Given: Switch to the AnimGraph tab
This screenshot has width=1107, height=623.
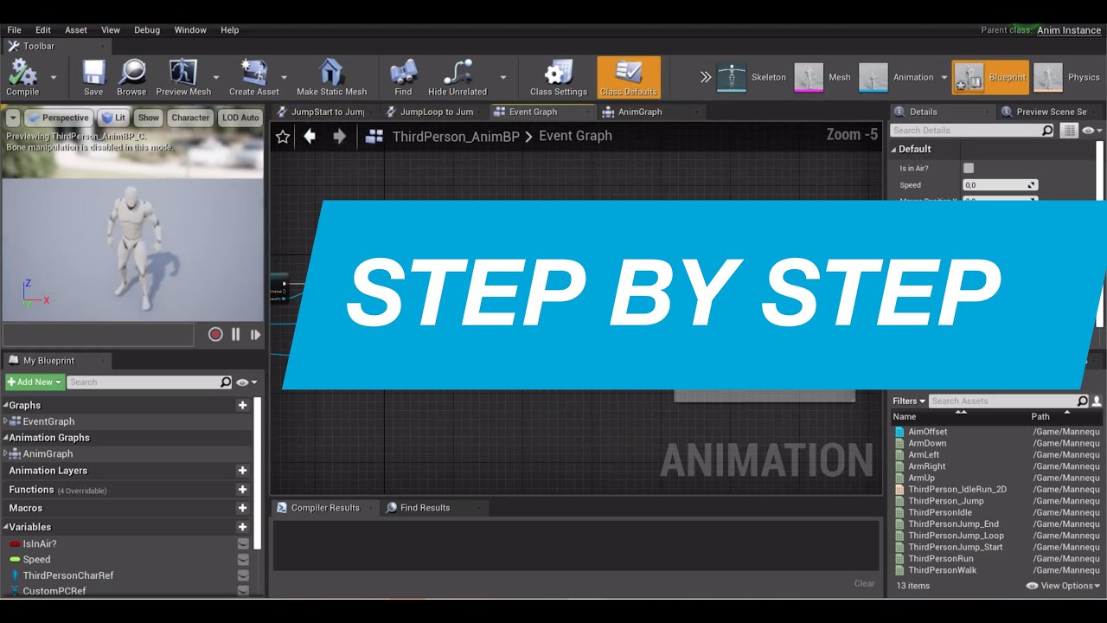Looking at the screenshot, I should [640, 112].
